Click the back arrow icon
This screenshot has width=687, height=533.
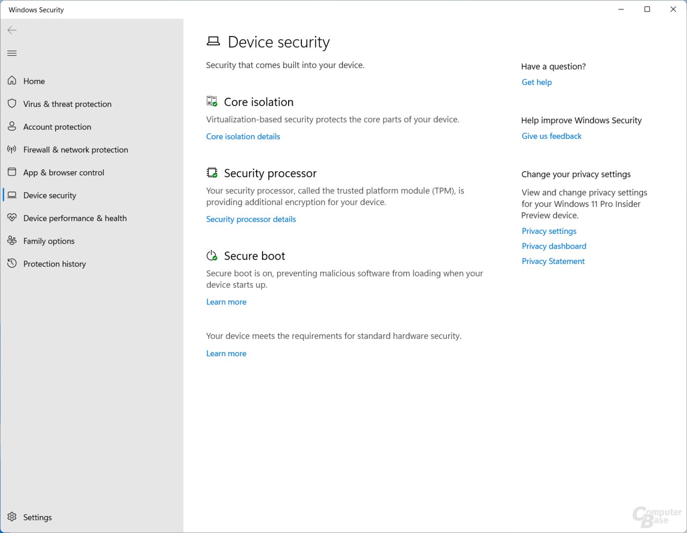(12, 30)
